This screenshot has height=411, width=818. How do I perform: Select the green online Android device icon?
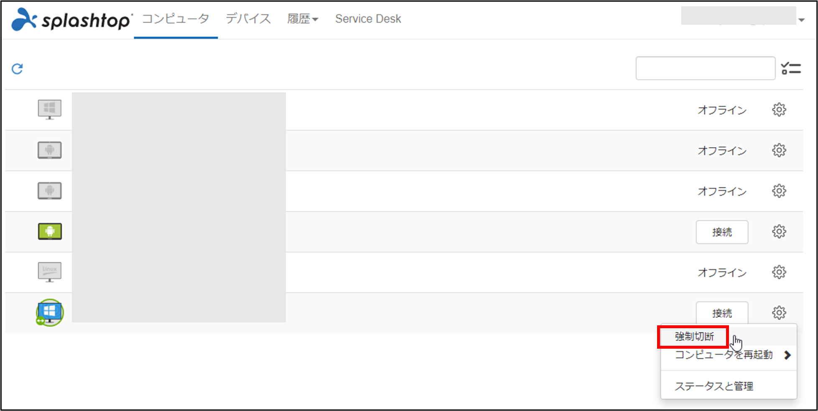(x=49, y=231)
